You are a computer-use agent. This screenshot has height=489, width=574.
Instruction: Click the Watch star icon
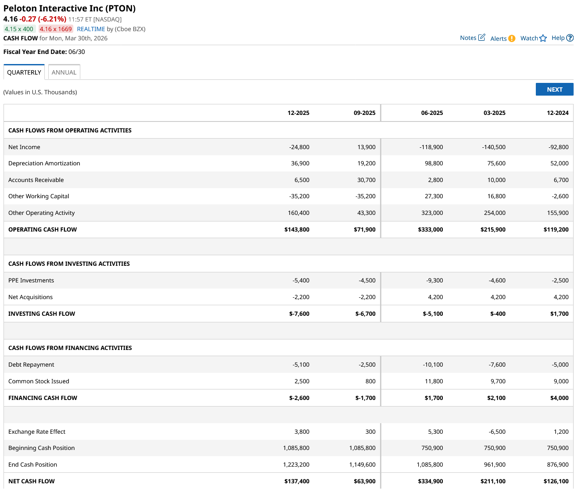click(543, 38)
